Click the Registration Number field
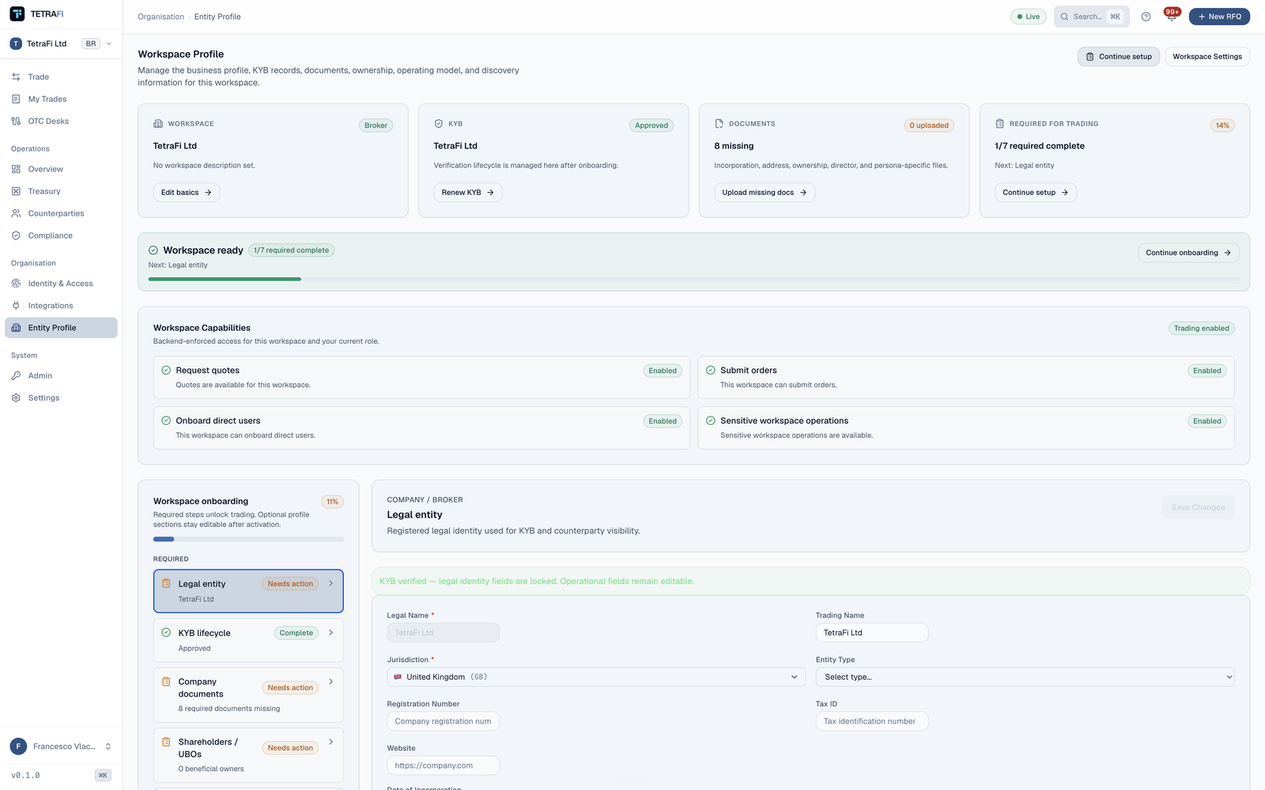Viewport: 1265px width, 790px height. 444,721
